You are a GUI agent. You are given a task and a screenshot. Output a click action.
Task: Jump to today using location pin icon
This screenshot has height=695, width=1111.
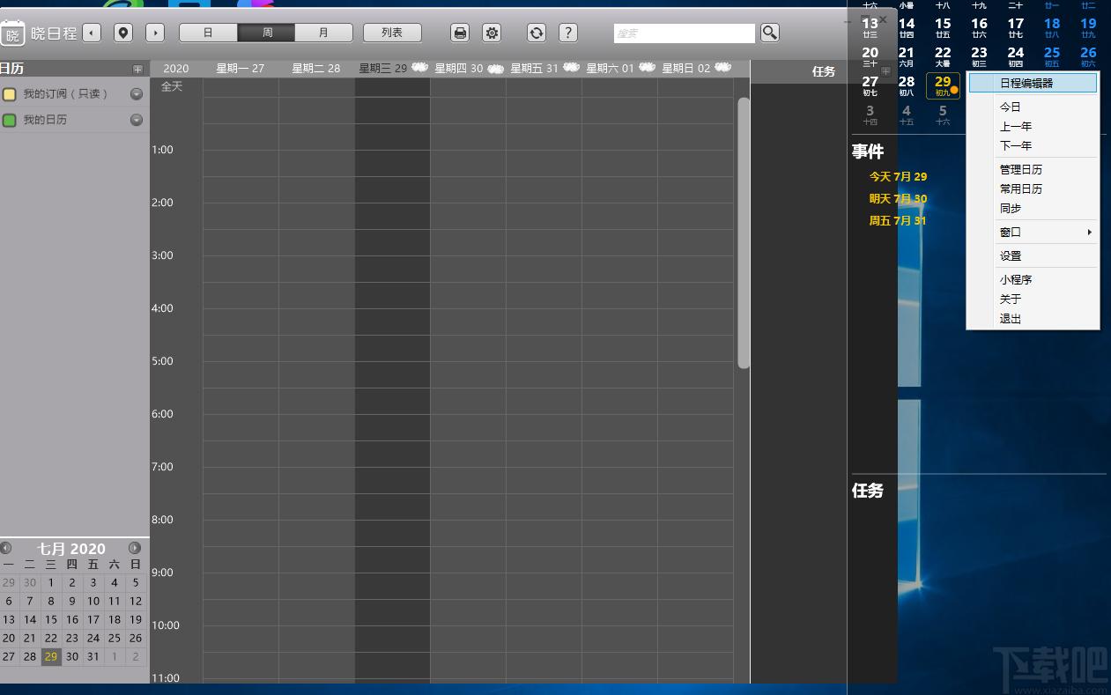[123, 33]
